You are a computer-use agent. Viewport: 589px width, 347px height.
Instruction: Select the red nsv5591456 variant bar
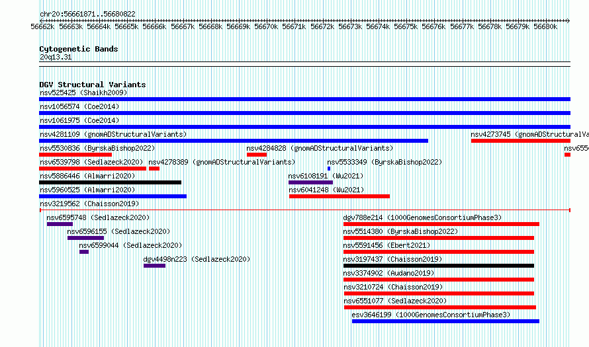tap(439, 252)
